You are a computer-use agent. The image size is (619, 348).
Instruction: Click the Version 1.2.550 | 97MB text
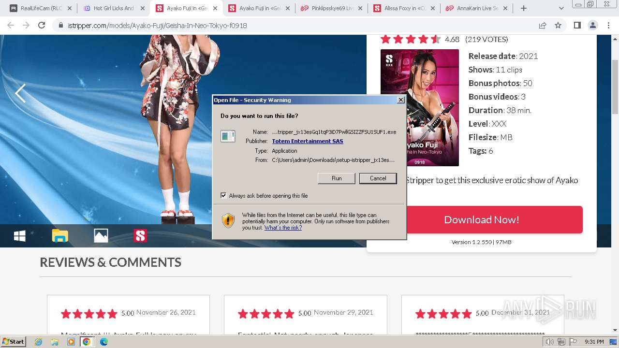point(482,242)
